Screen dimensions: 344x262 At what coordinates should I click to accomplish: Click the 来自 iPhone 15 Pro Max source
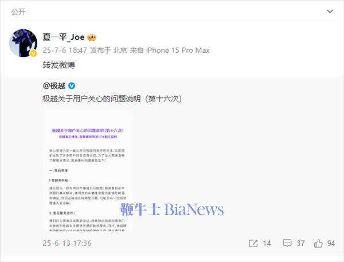coord(170,50)
